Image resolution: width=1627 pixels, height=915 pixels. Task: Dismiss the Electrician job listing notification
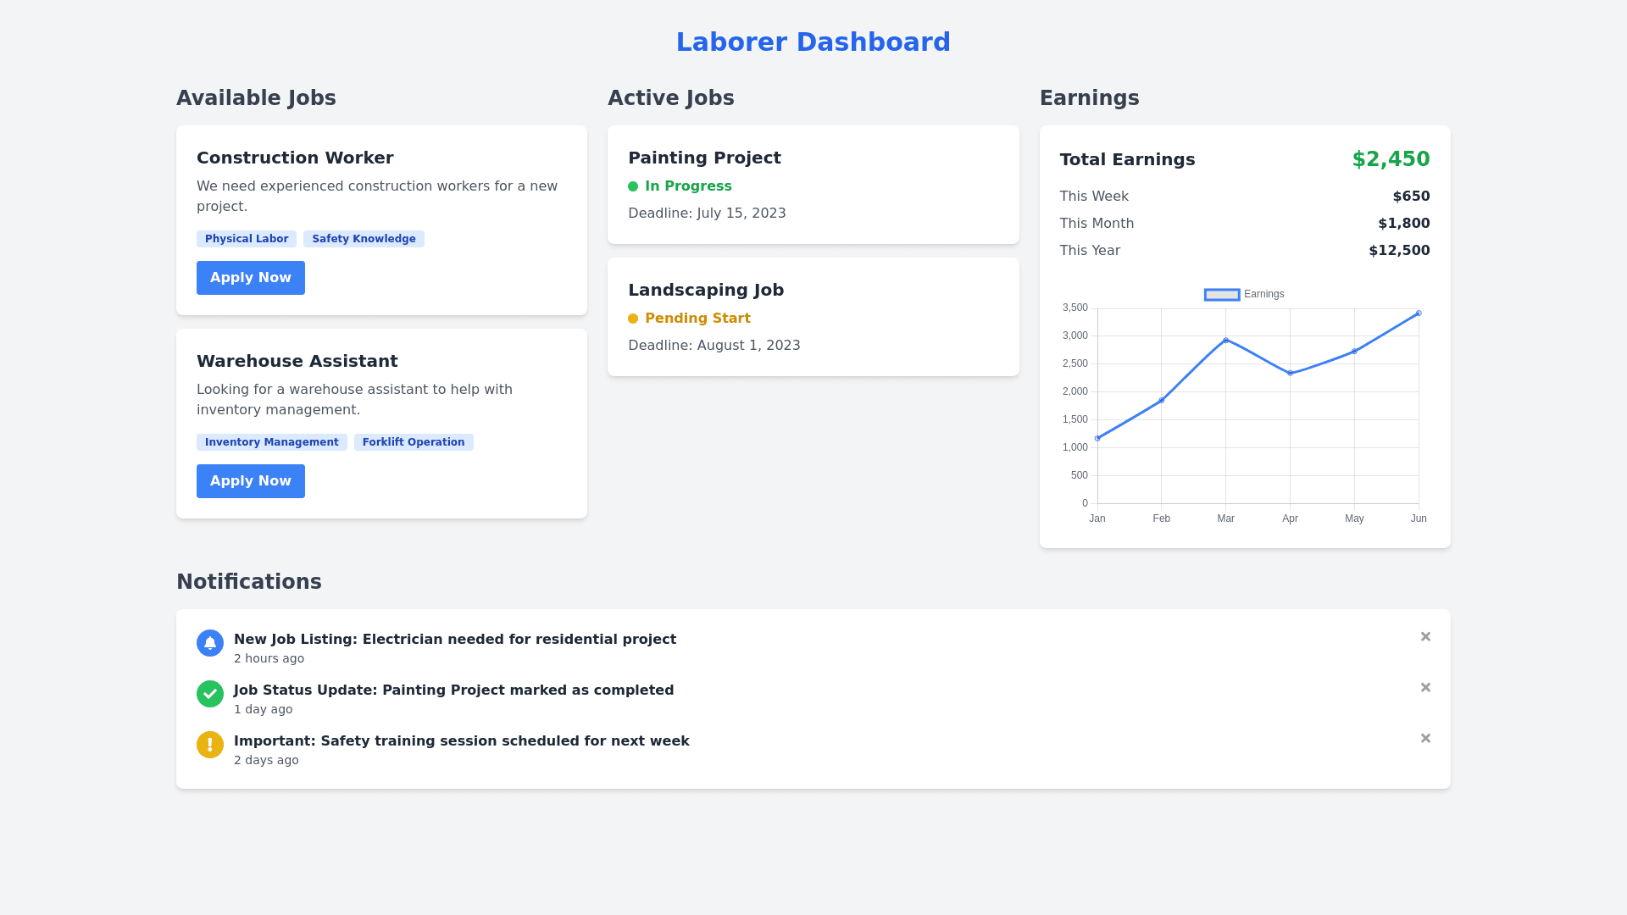pyautogui.click(x=1425, y=636)
